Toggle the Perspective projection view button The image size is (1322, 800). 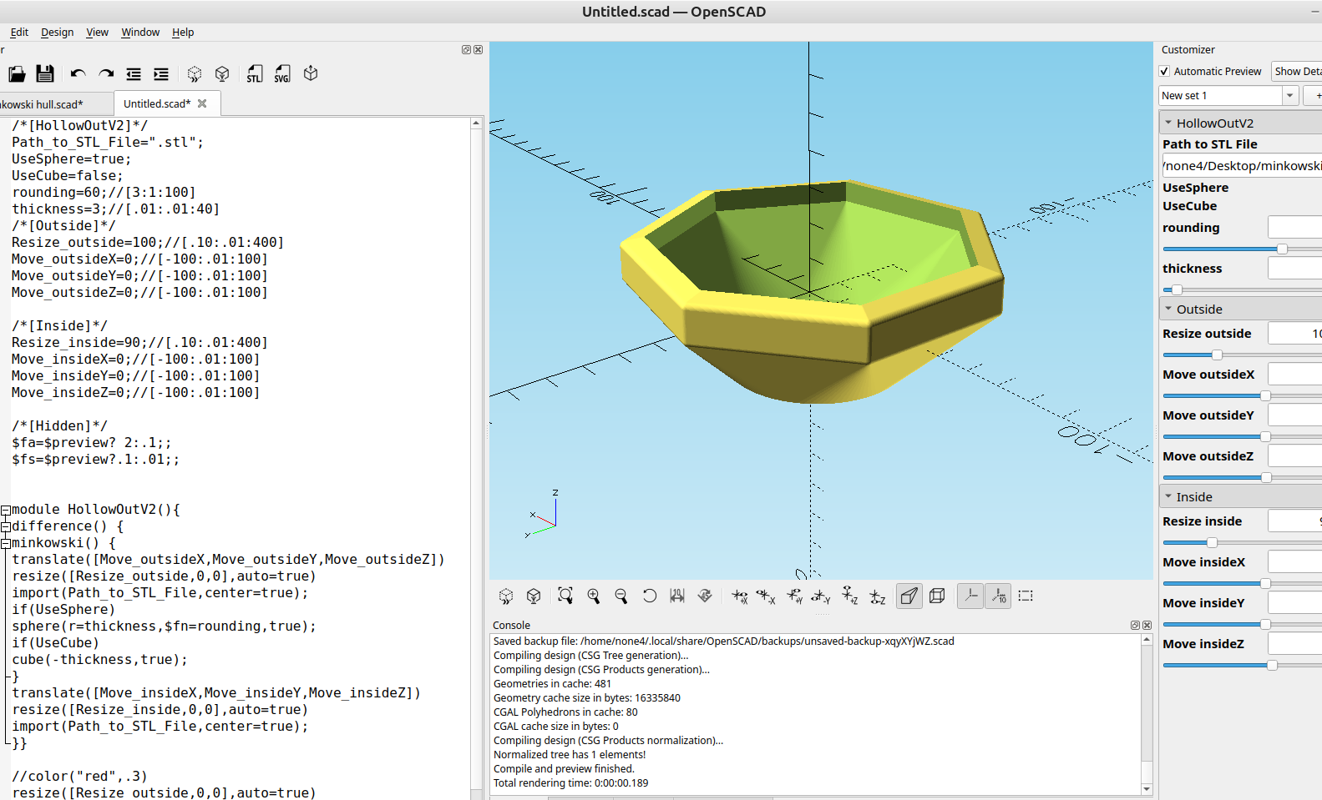909,596
